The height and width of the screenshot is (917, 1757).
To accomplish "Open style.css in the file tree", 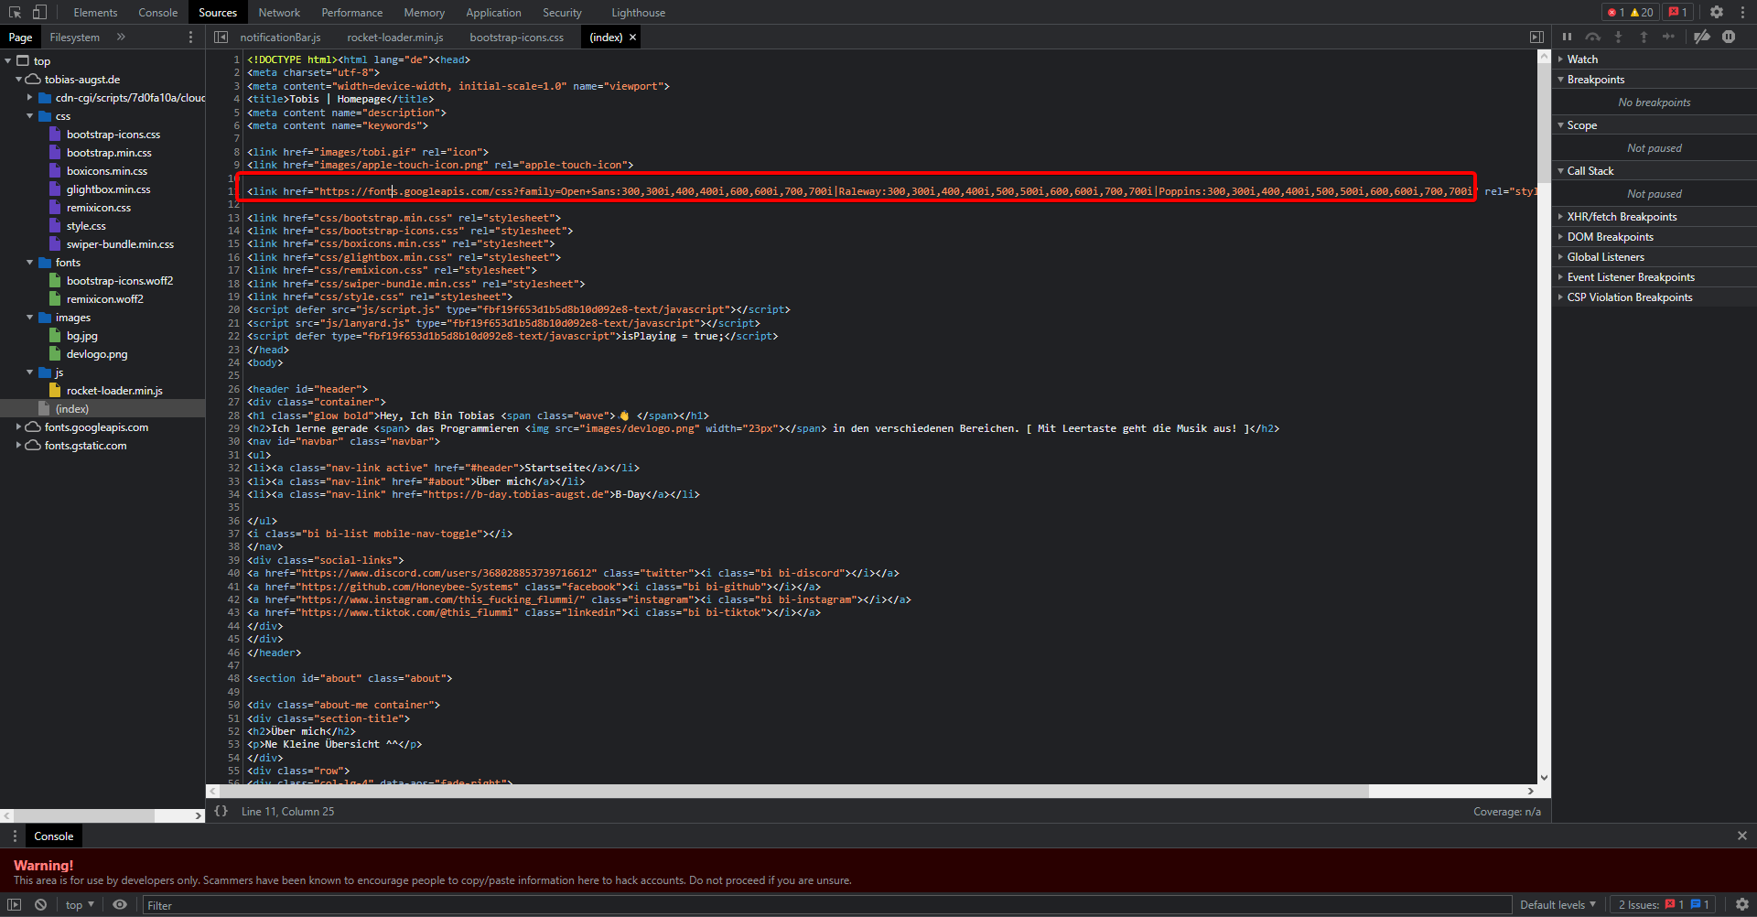I will [x=86, y=226].
